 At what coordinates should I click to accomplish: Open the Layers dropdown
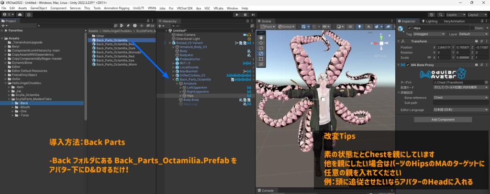tap(456, 15)
